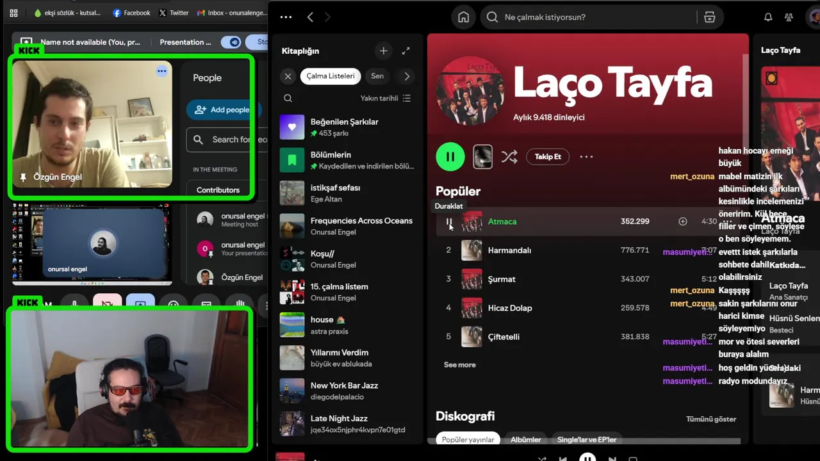Screen dimensions: 820x461
Task: Pause artist playback with green button
Action: pos(450,157)
